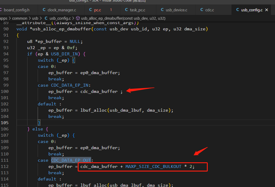The width and height of the screenshot is (275, 187).
Task: Click the NULL constant on line 92
Action: coord(75,41)
